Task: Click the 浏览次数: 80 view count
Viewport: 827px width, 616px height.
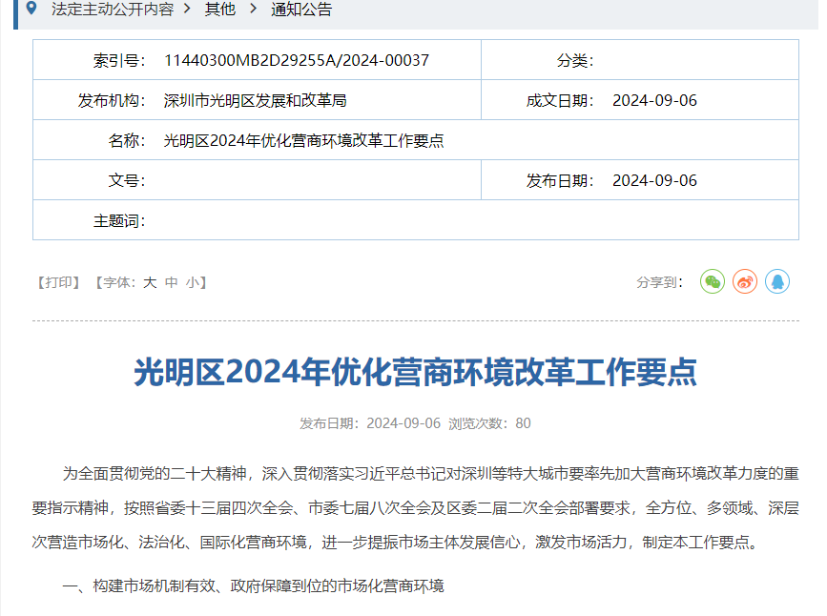Action: coord(489,423)
